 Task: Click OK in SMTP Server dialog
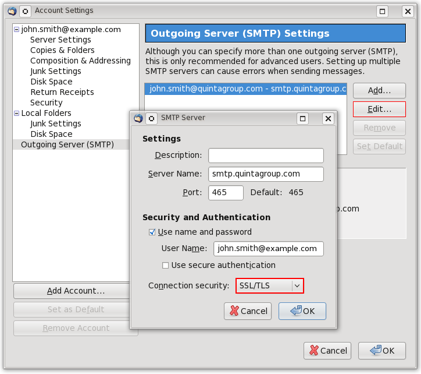click(302, 311)
